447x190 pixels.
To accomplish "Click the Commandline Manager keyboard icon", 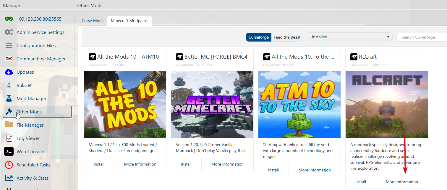I will tap(9, 59).
